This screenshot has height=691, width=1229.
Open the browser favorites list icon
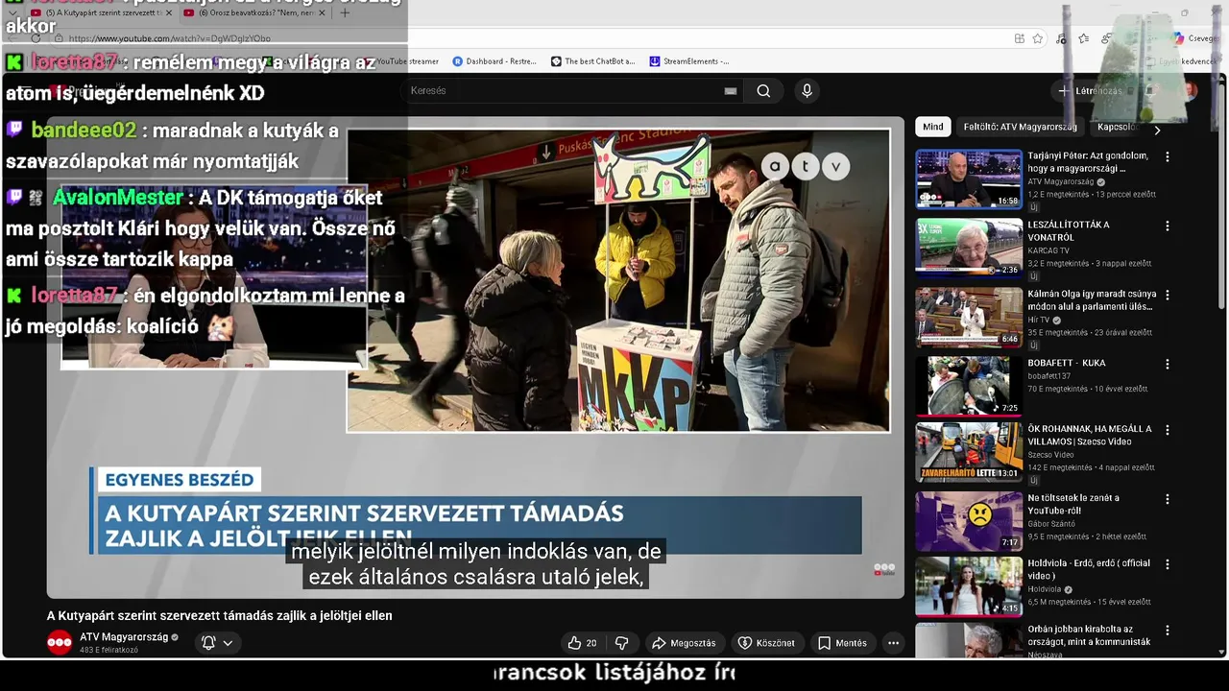pos(1083,38)
